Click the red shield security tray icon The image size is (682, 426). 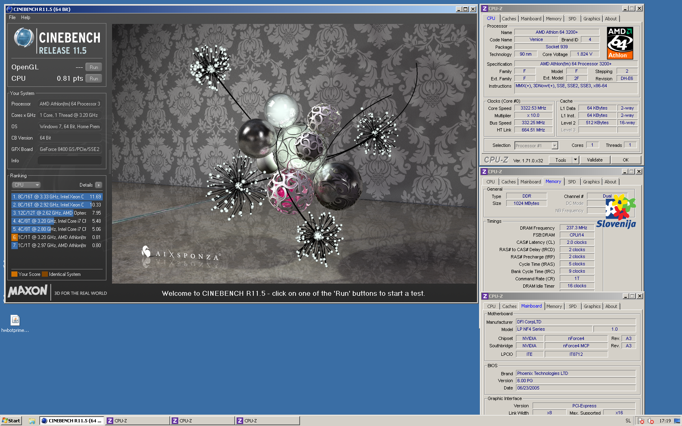pyautogui.click(x=641, y=421)
